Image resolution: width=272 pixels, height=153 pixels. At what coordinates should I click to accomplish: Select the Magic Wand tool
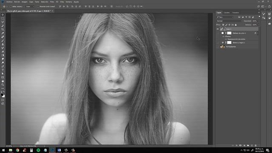3,26
